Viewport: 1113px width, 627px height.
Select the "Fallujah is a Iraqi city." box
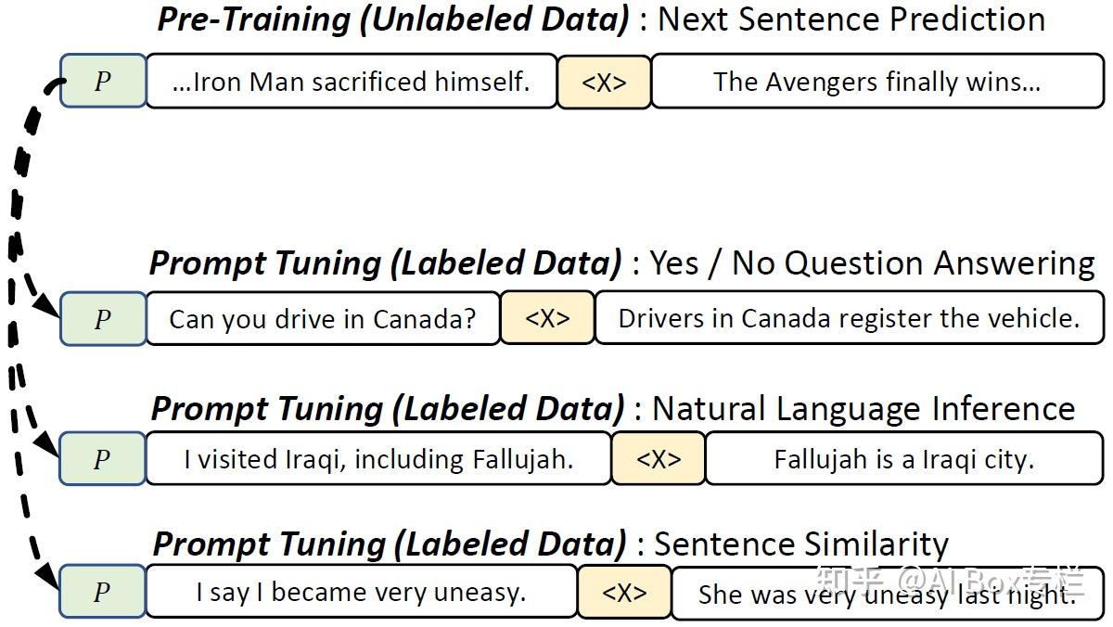903,458
